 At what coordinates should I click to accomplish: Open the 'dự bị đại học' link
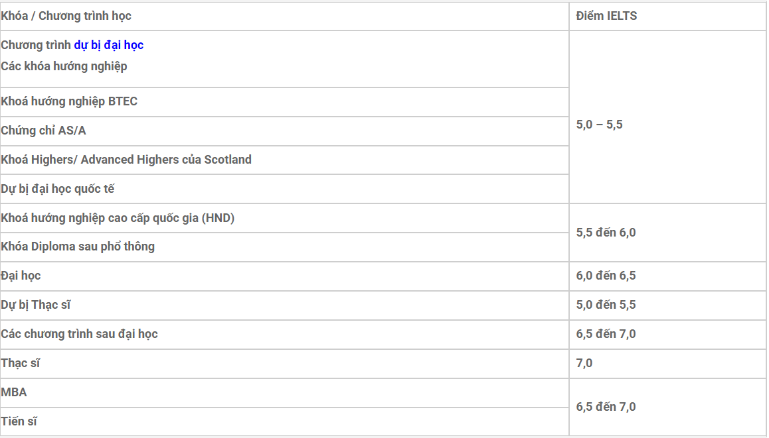coord(108,45)
